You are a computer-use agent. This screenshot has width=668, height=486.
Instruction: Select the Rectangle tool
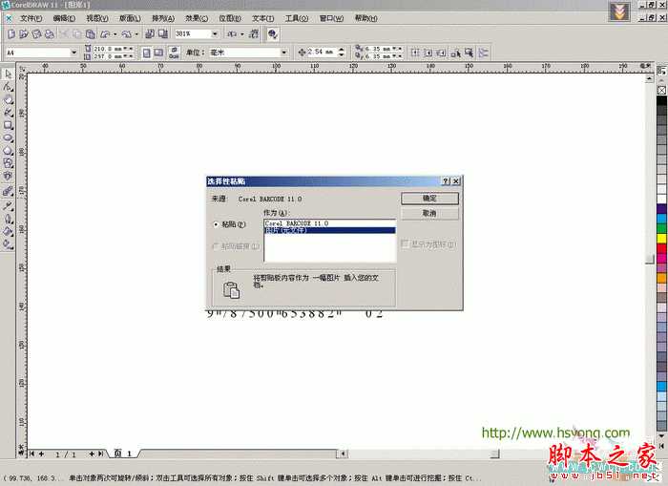(x=8, y=125)
